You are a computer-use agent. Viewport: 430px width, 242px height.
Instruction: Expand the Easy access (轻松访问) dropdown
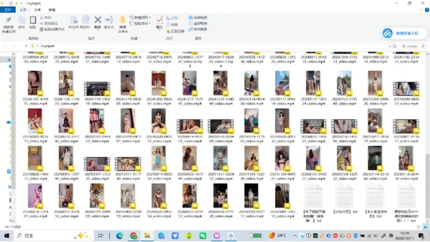(x=150, y=23)
